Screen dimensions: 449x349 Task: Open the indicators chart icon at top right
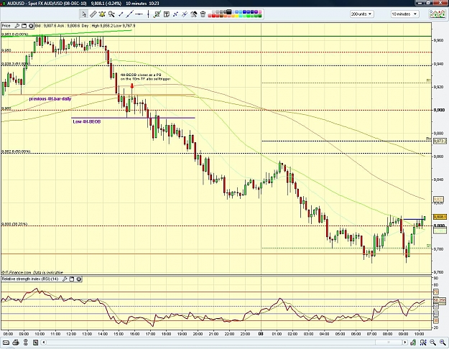tap(437, 14)
